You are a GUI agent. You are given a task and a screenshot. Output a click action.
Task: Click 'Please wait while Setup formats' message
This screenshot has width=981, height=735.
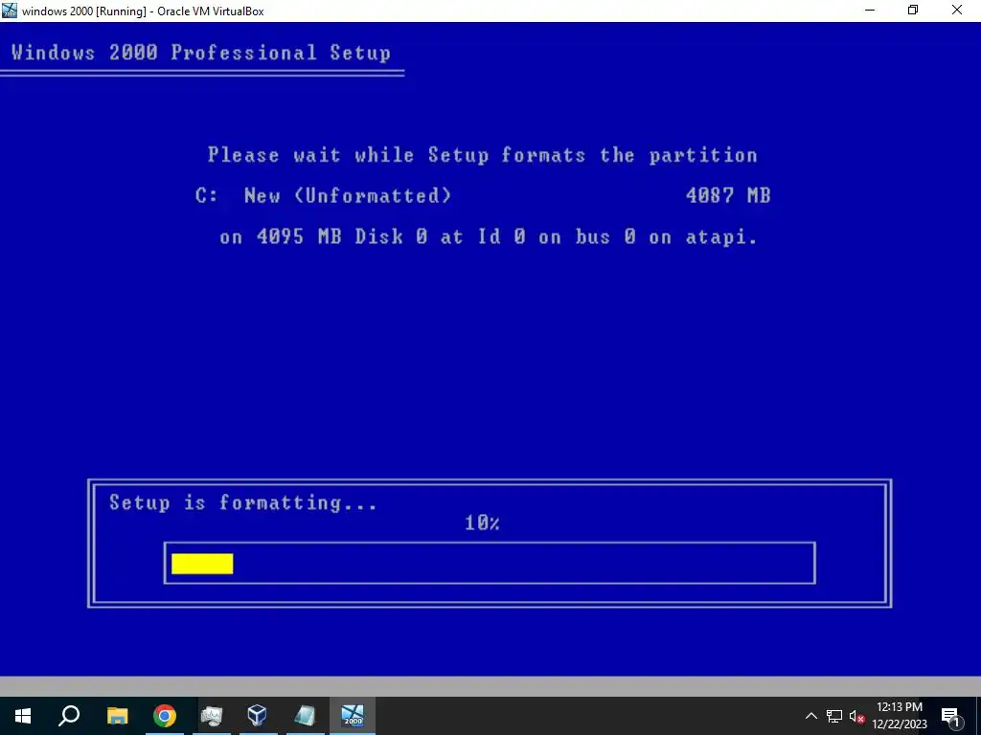pos(483,155)
